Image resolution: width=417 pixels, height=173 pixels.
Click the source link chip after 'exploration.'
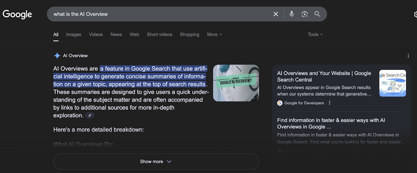(90, 116)
